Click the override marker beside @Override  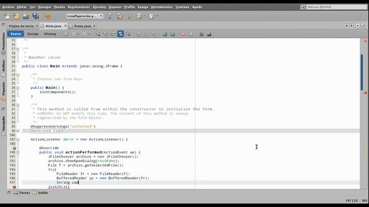(14, 148)
